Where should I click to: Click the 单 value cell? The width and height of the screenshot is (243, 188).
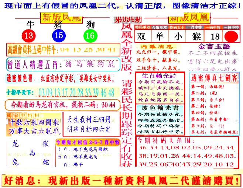(x=160, y=36)
